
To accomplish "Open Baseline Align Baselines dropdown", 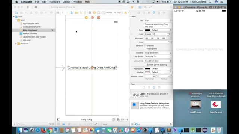I will [x=158, y=53].
